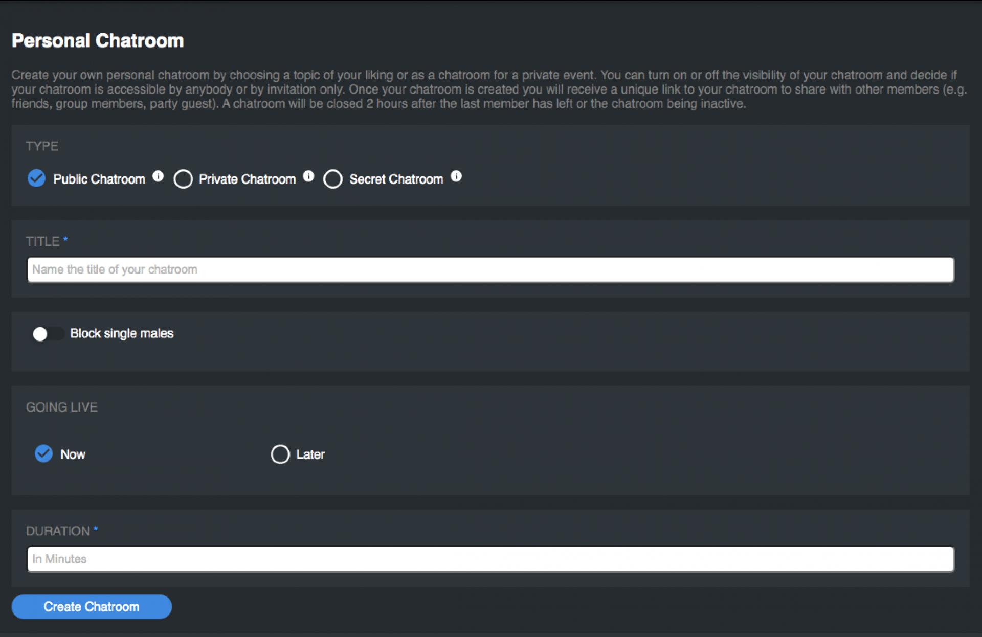The image size is (982, 637).
Task: Click the "Private Chatroom" text label
Action: click(247, 179)
